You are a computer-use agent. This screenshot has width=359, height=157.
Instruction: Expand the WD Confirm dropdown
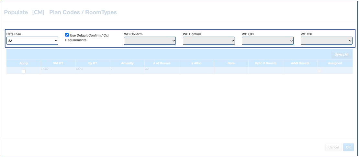pos(150,40)
